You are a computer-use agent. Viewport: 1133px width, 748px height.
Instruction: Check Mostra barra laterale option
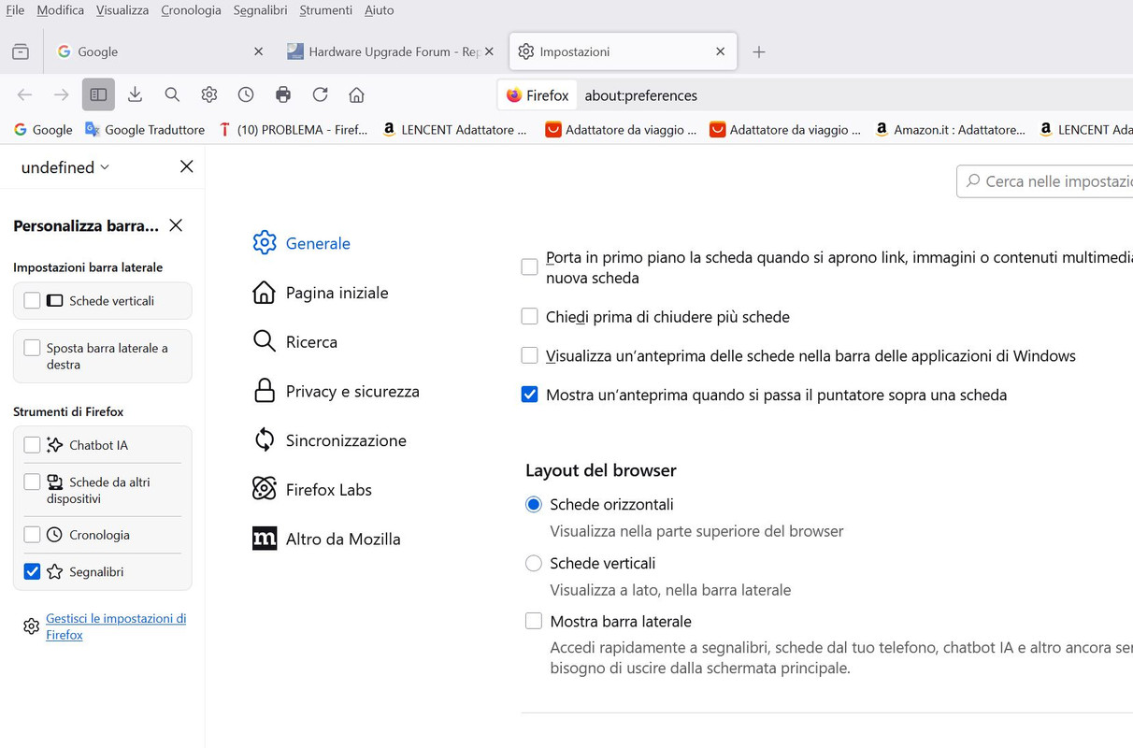click(534, 621)
